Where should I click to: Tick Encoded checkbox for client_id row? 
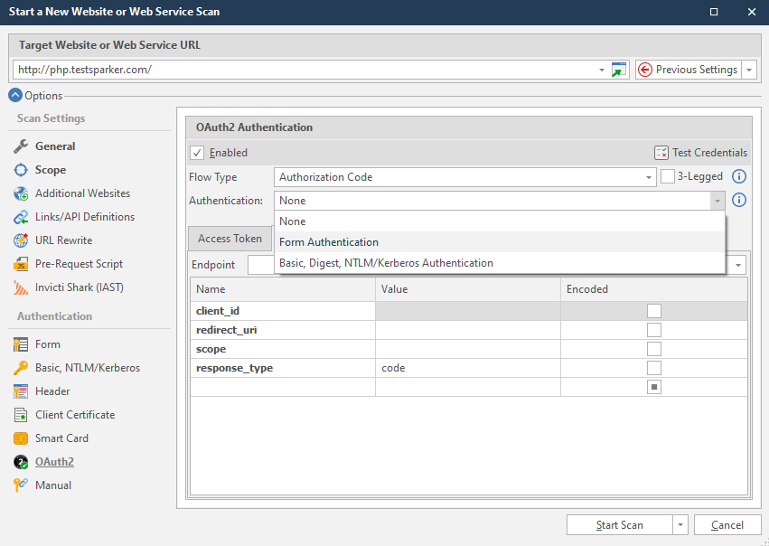(x=654, y=311)
